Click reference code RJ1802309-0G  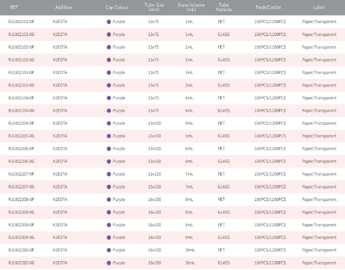tap(21, 238)
